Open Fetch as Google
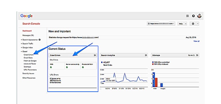This screenshot has height=104, width=221. [x=30, y=61]
